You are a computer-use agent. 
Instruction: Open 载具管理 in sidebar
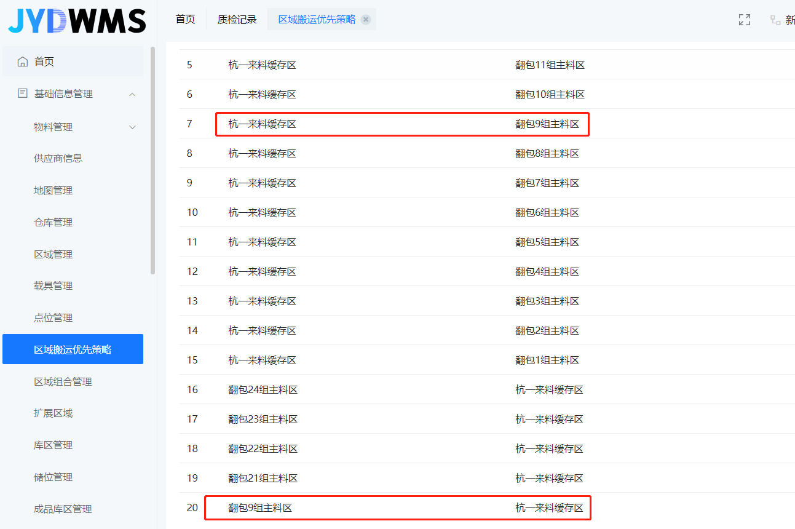click(53, 285)
